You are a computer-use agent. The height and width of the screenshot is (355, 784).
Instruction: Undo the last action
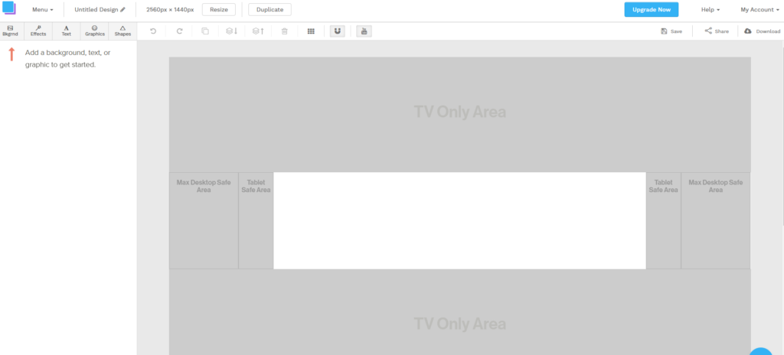(x=153, y=31)
